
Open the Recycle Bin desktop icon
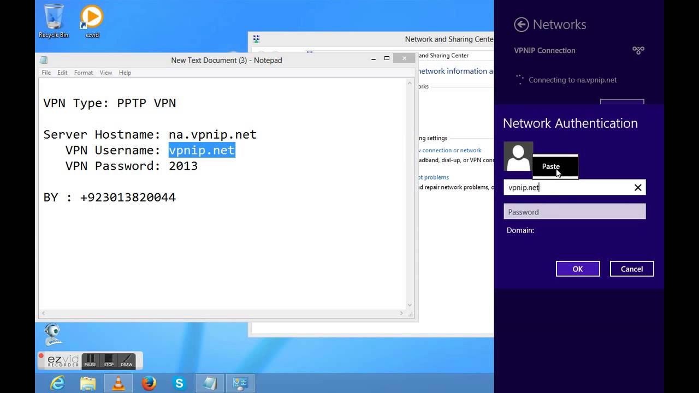tap(54, 21)
